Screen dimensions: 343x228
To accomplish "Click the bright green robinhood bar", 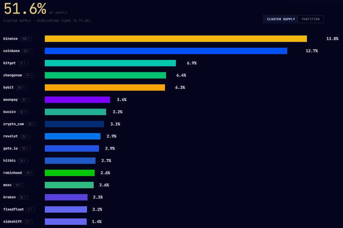I will [70, 173].
